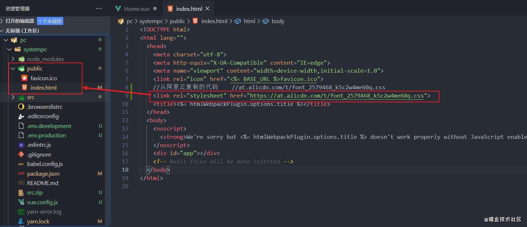Close the index.html tab
Screen dimensions: 527x227
coord(207,9)
